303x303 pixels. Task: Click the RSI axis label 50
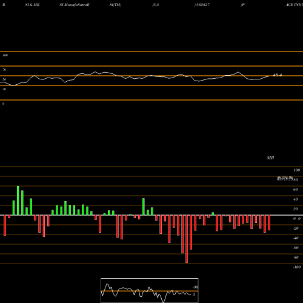pos(4,79)
